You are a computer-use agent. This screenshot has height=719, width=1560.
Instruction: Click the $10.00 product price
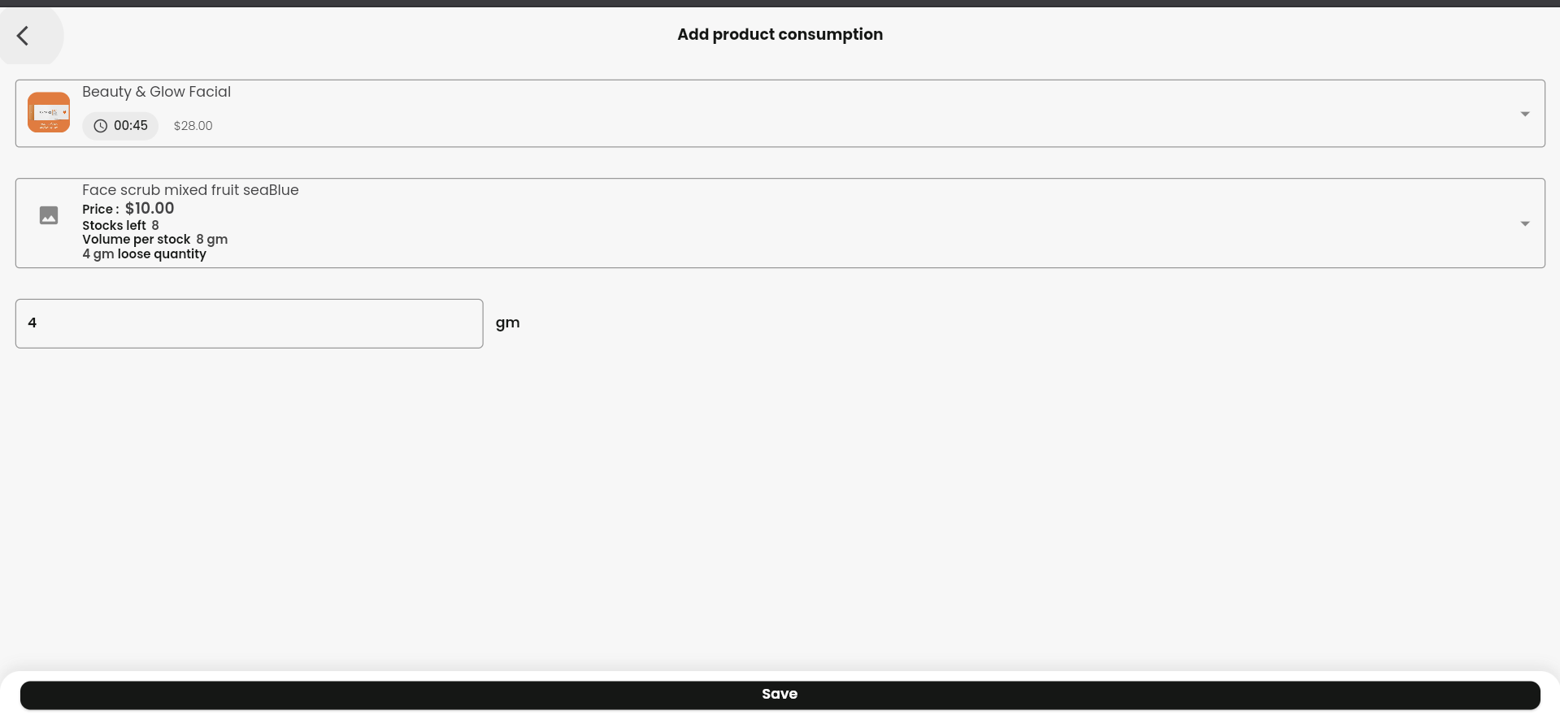click(x=150, y=209)
